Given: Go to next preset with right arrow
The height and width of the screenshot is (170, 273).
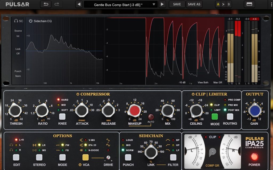Looking at the screenshot, I should tap(162, 4).
